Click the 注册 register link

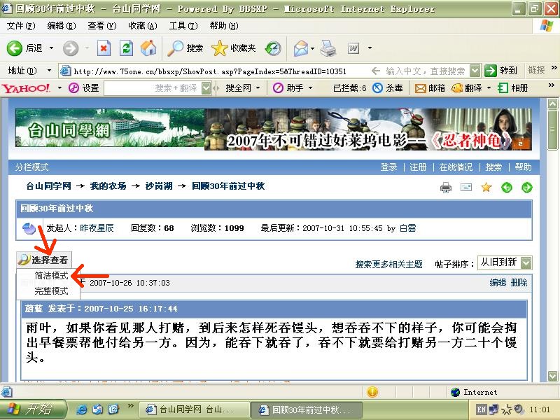click(x=418, y=167)
